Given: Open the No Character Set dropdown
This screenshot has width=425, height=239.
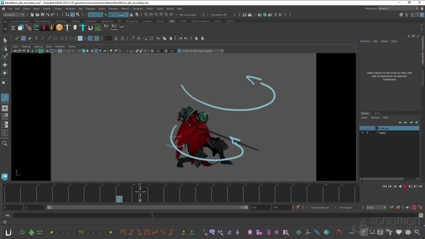Looking at the screenshot, I should tap(320, 208).
